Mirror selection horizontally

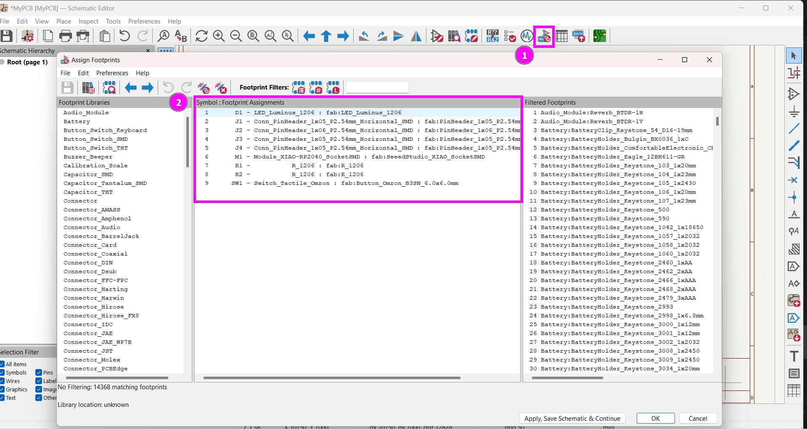pos(416,36)
